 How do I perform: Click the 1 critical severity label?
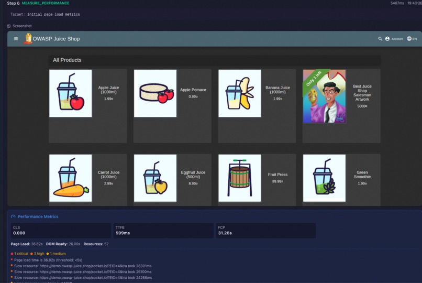click(x=21, y=254)
